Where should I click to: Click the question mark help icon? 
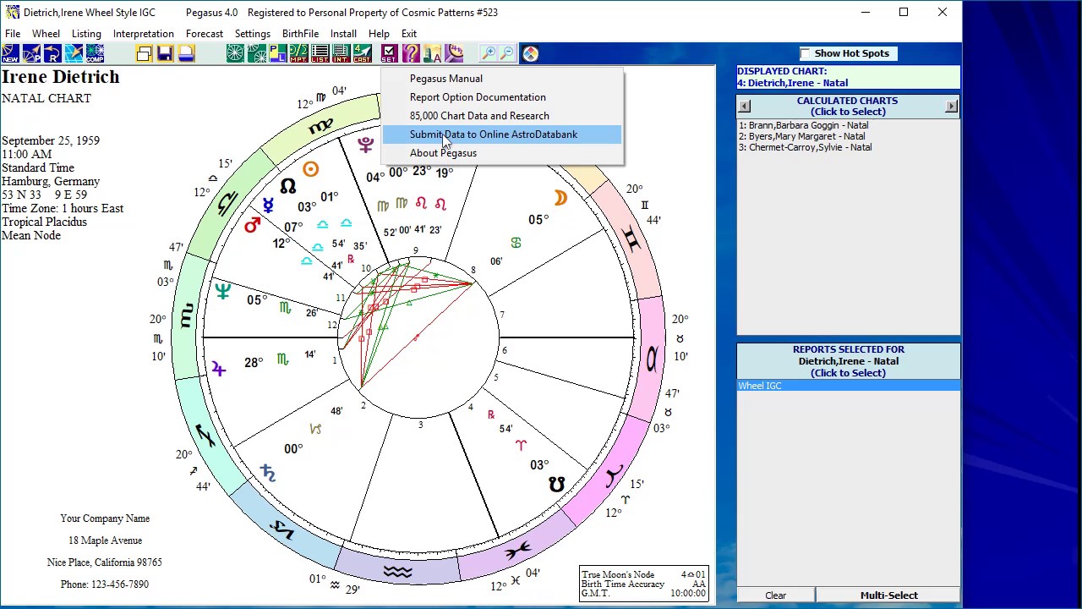[x=411, y=54]
